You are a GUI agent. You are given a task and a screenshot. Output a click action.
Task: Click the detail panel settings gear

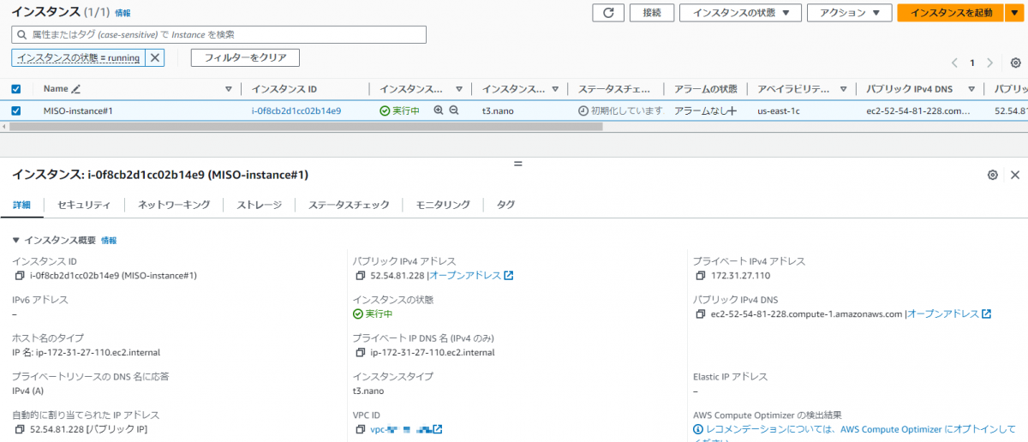pyautogui.click(x=992, y=175)
